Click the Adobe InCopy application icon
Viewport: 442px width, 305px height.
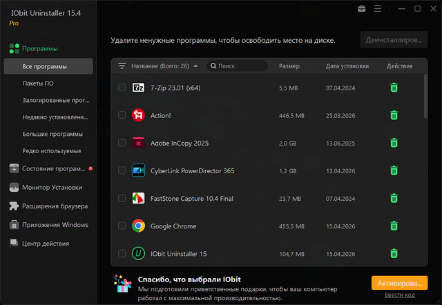138,143
